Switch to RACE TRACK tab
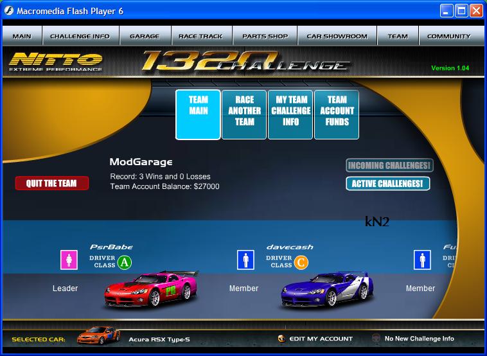The height and width of the screenshot is (356, 487). tap(201, 36)
